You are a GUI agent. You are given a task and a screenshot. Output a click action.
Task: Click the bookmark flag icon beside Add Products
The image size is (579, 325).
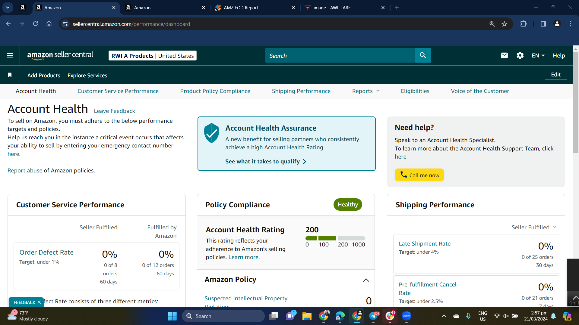10,75
